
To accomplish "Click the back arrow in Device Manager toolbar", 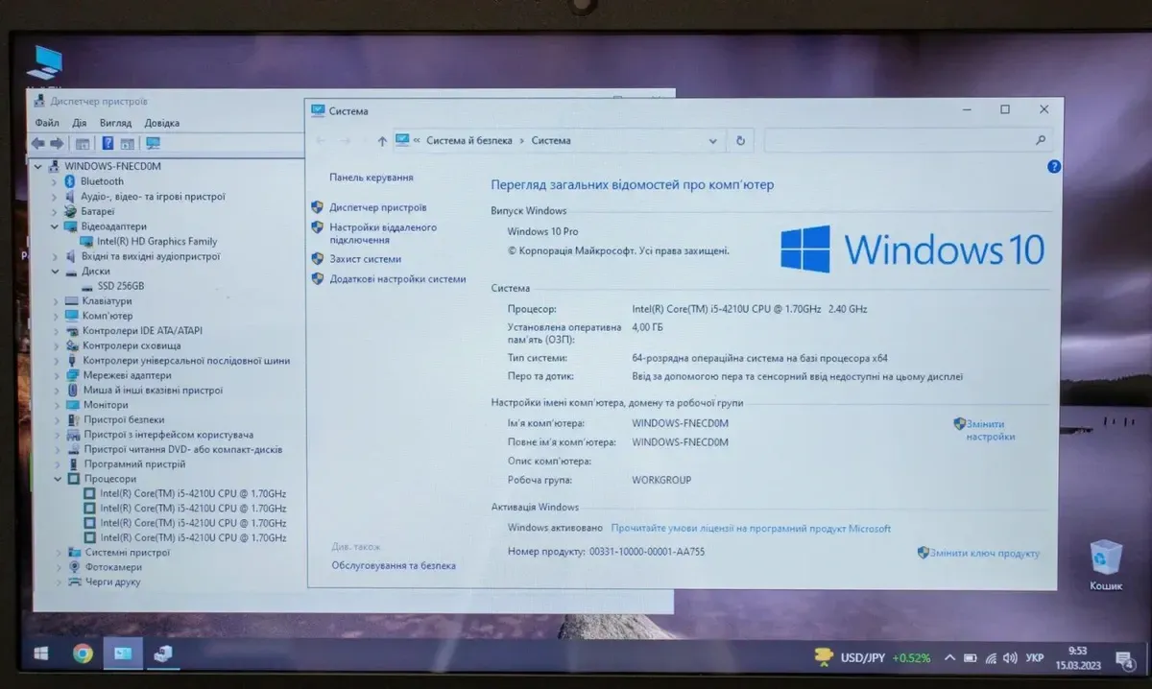I will tap(38, 143).
